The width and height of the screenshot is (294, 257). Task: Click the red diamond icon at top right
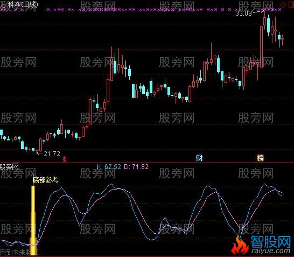(x=283, y=4)
